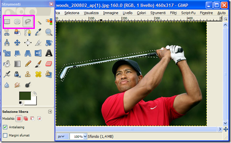Select the Bucket Fill tool
The width and height of the screenshot is (231, 143).
pos(7,64)
